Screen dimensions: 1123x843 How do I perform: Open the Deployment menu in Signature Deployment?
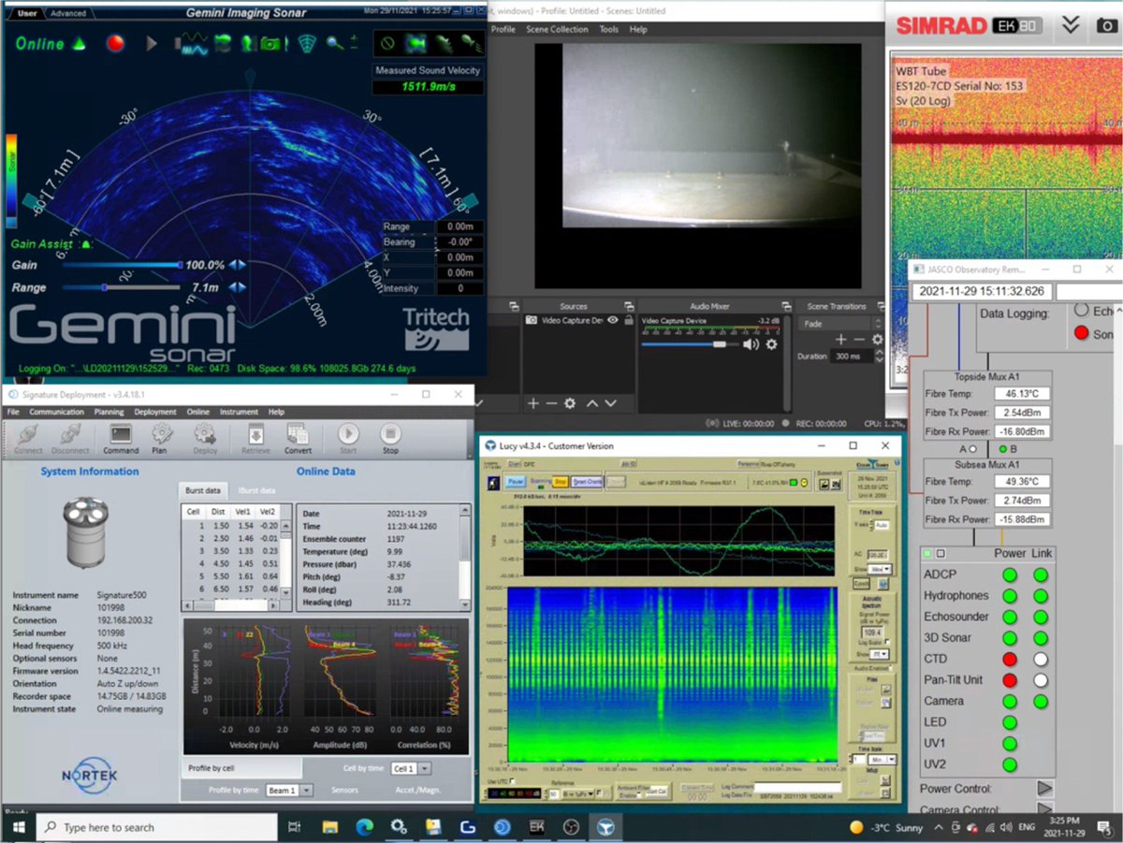point(155,412)
